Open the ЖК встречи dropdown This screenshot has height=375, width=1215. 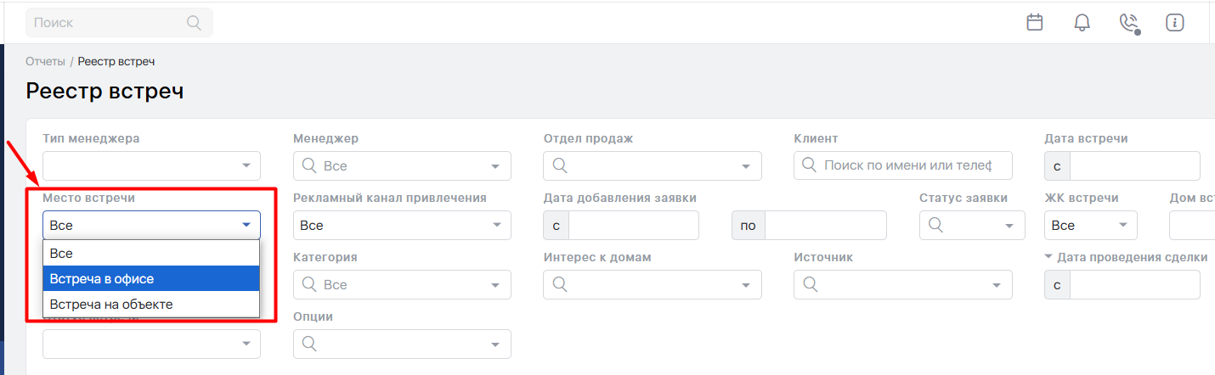[1090, 226]
